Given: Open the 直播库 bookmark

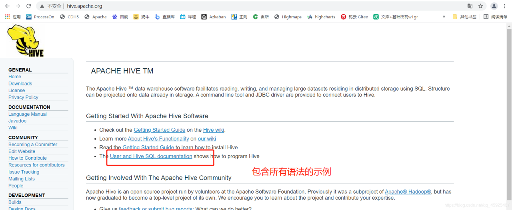Looking at the screenshot, I should point(165,17).
